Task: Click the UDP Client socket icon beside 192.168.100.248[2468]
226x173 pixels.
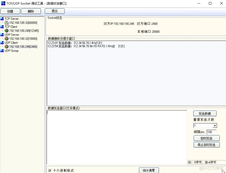Action: [x=7, y=47]
